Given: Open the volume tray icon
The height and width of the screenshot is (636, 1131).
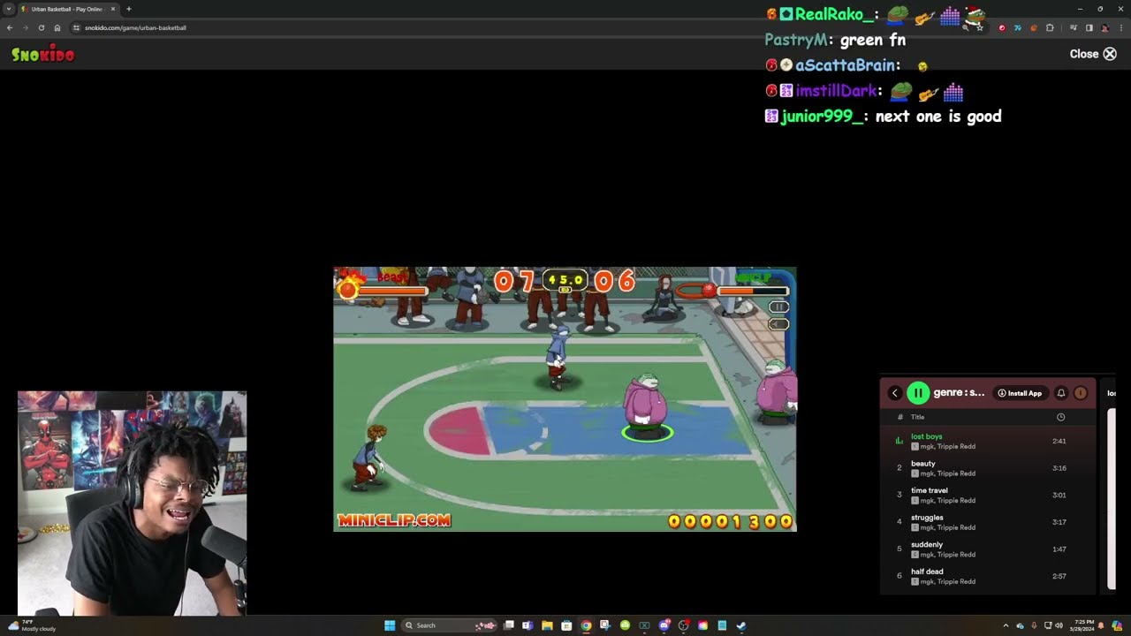Looking at the screenshot, I should 1059,625.
